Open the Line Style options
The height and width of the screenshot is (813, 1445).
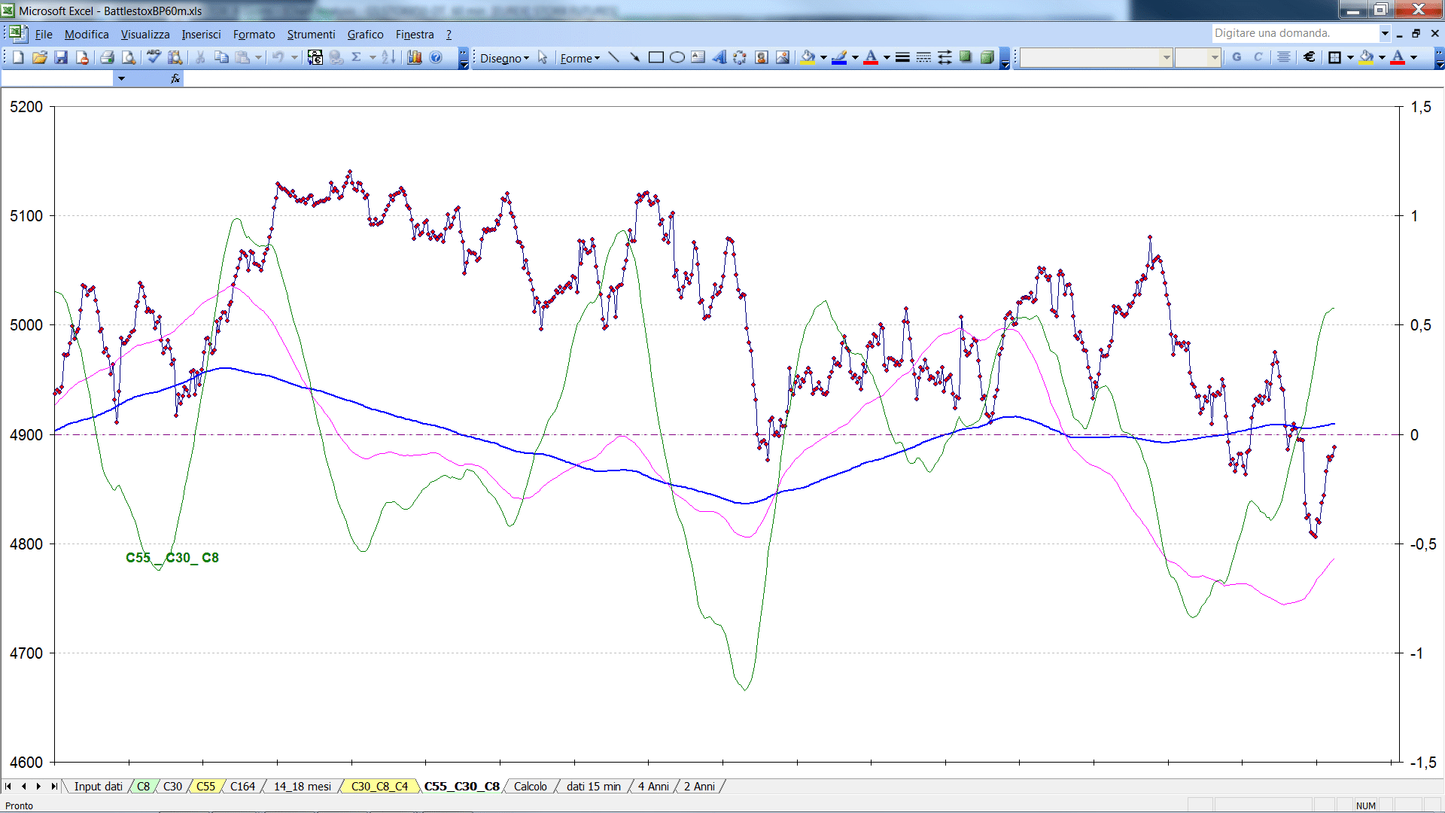click(902, 57)
